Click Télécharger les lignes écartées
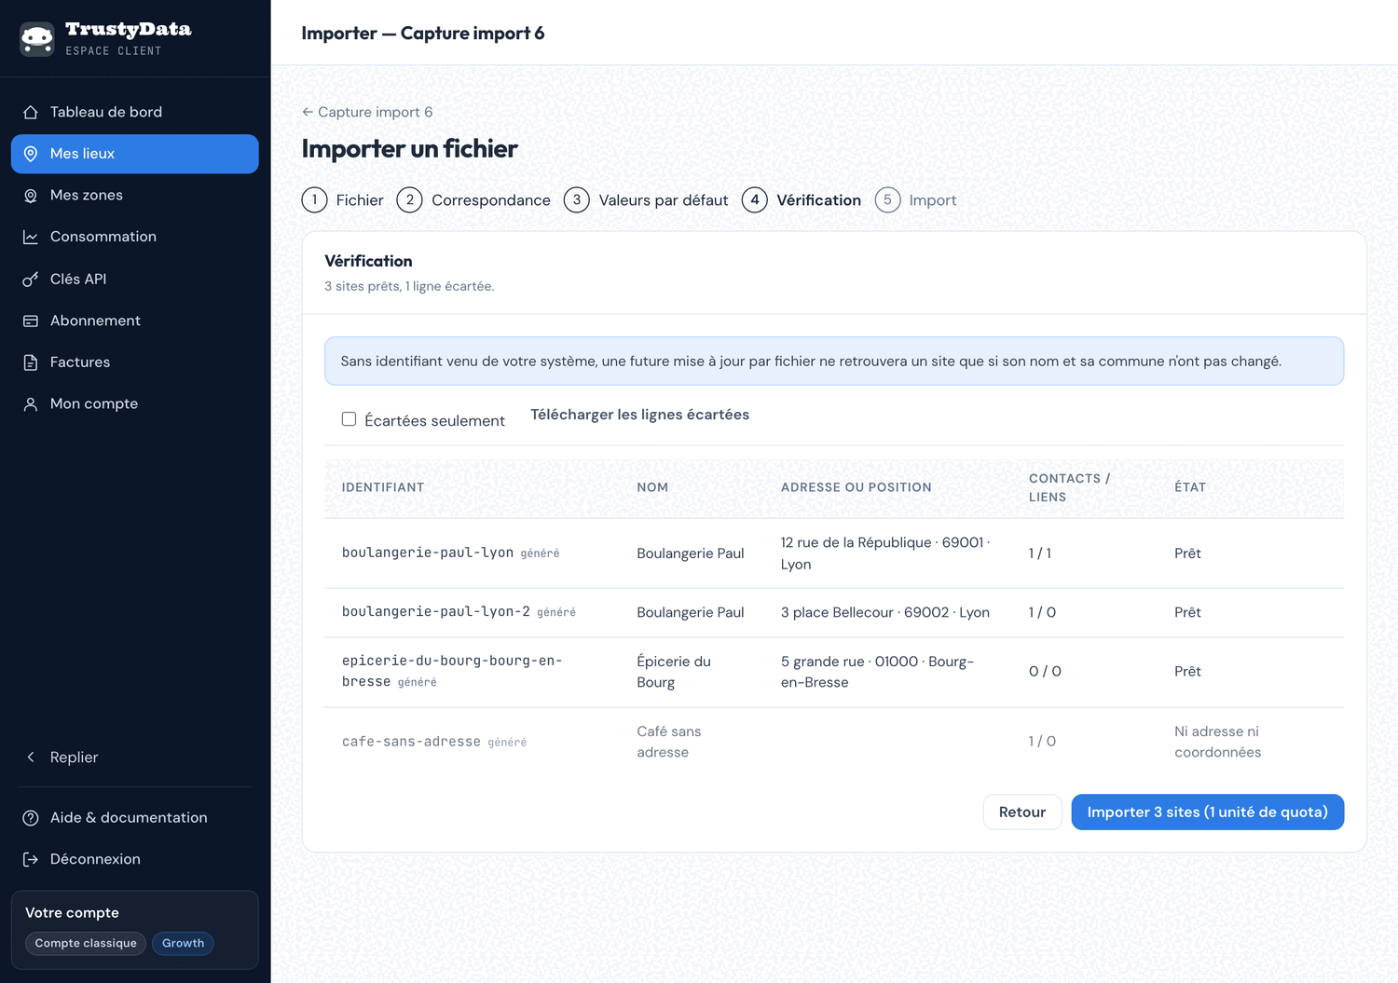The height and width of the screenshot is (983, 1398). (x=639, y=415)
